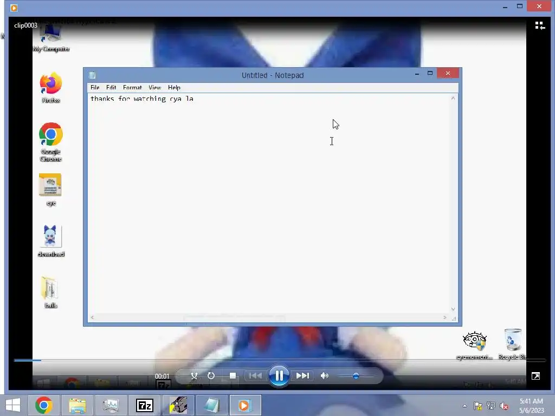The image size is (555, 416).
Task: Switch to Library view icon
Action: tap(540, 25)
